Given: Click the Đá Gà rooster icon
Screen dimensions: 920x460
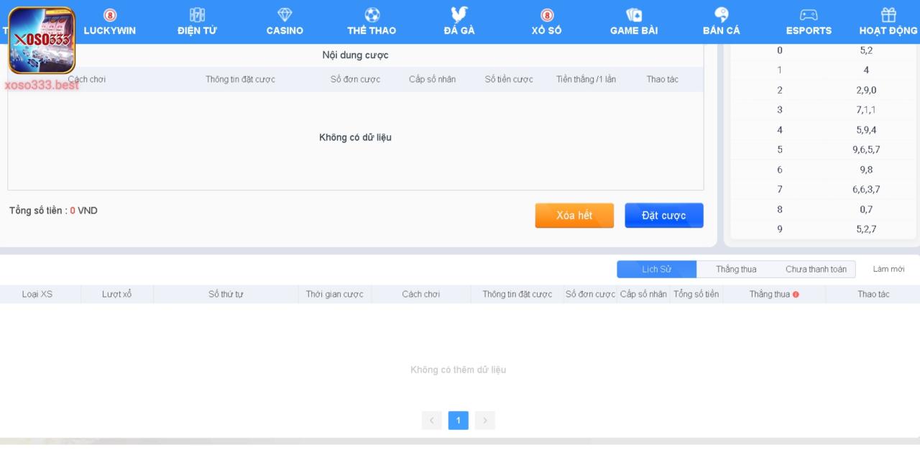Looking at the screenshot, I should [459, 14].
